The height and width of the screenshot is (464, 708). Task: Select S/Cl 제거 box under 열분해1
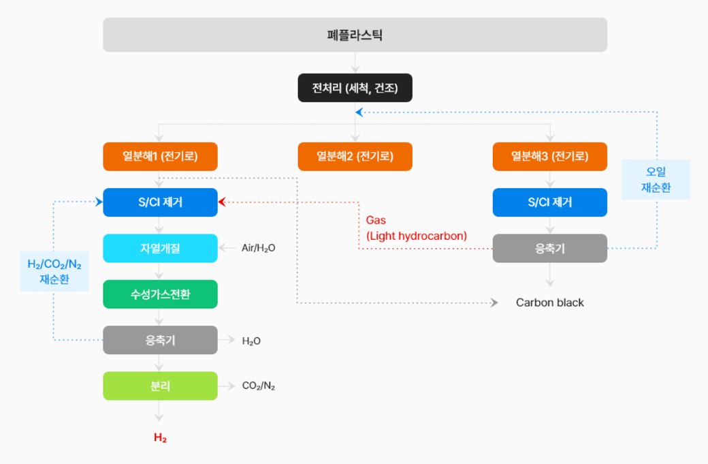coord(160,202)
